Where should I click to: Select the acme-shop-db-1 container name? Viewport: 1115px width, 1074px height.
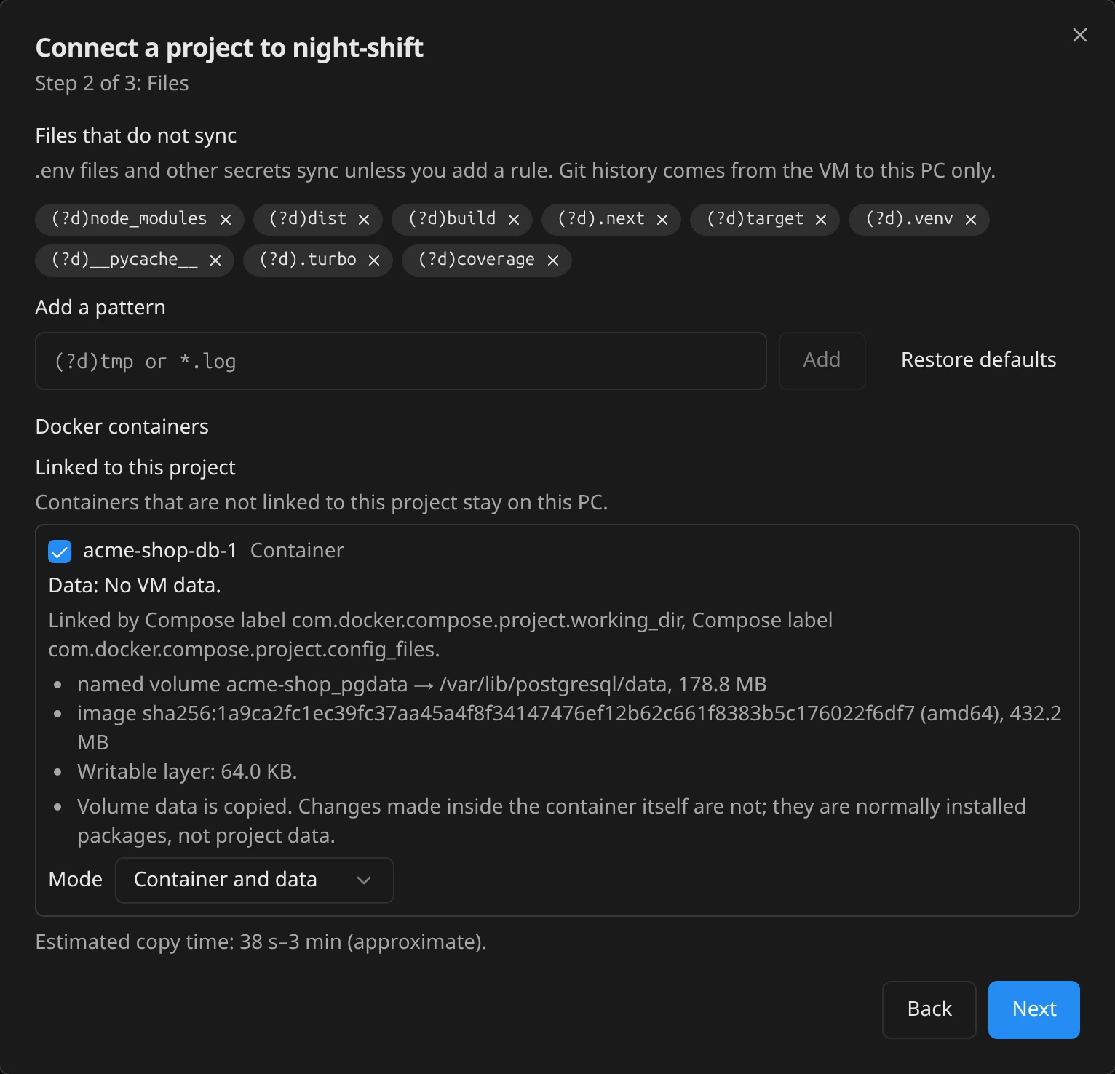160,551
